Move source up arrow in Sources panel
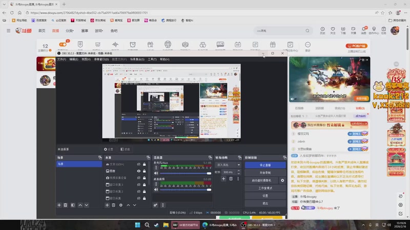 (128, 205)
